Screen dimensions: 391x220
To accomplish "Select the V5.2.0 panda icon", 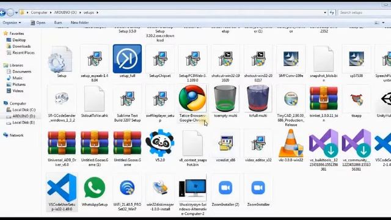I will [160, 142].
